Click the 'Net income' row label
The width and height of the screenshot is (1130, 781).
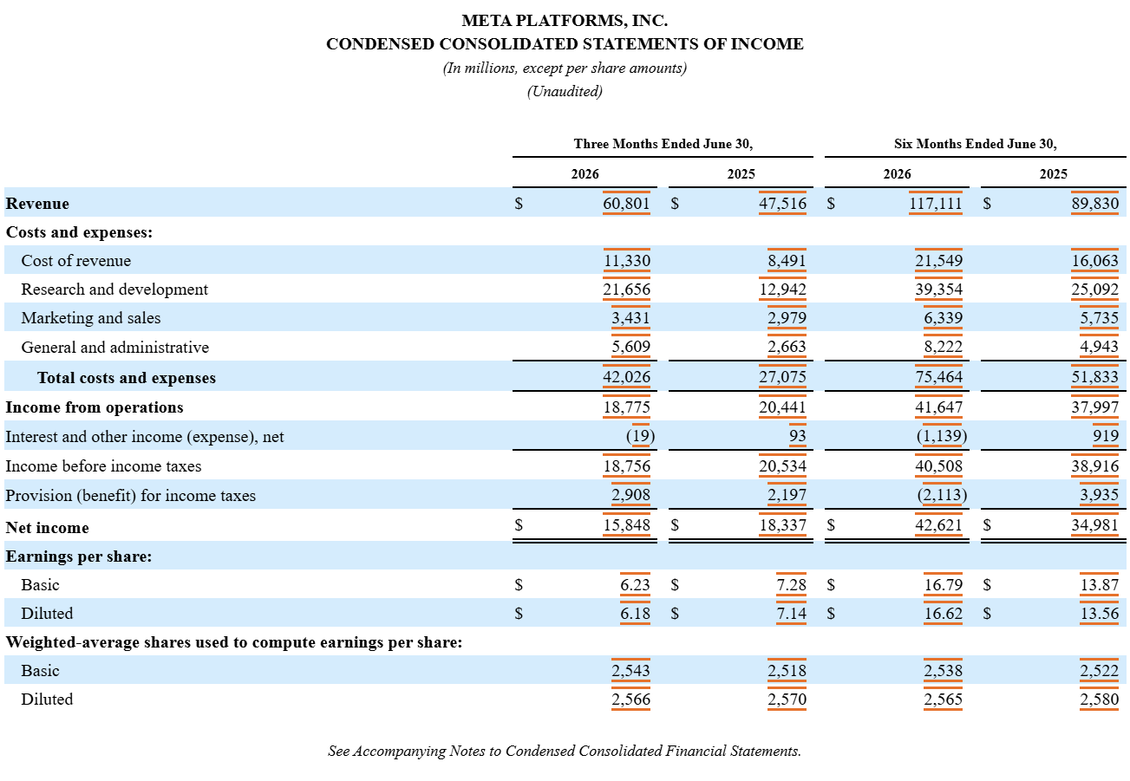[49, 528]
